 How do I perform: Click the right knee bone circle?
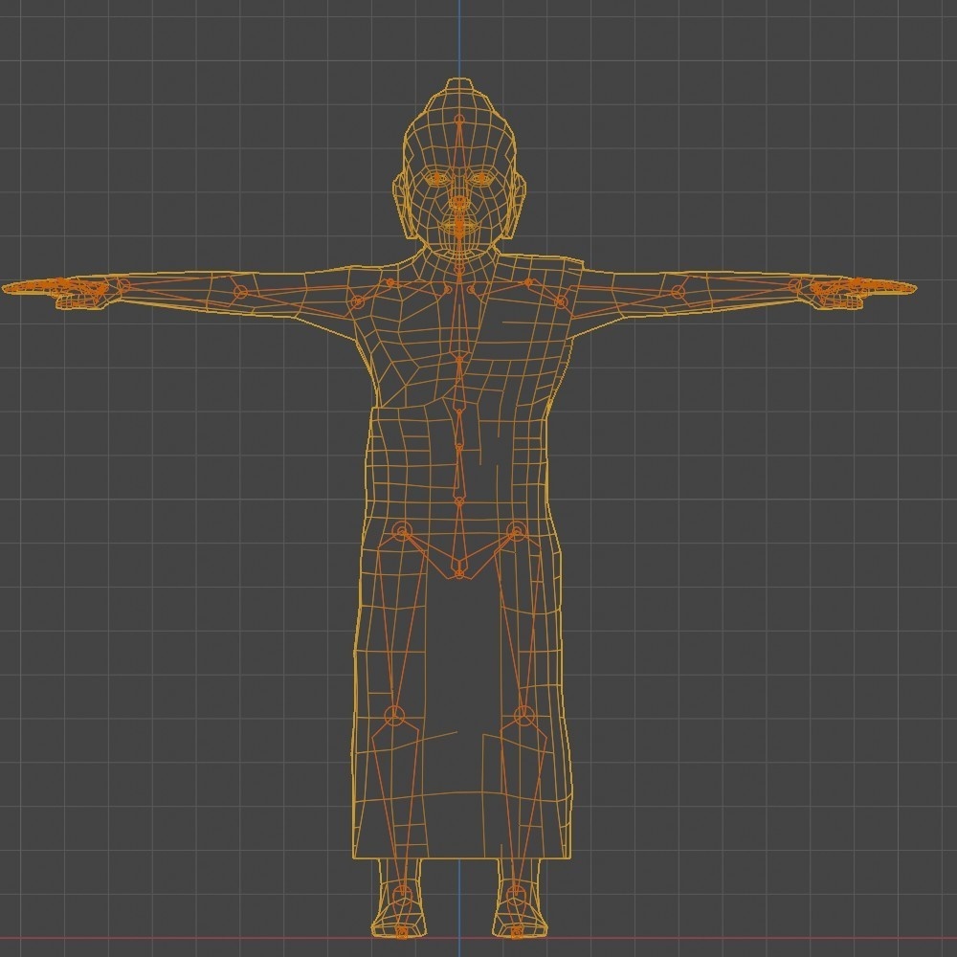click(x=523, y=714)
